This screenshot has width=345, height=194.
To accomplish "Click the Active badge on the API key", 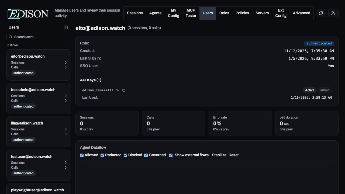I will coord(309,90).
